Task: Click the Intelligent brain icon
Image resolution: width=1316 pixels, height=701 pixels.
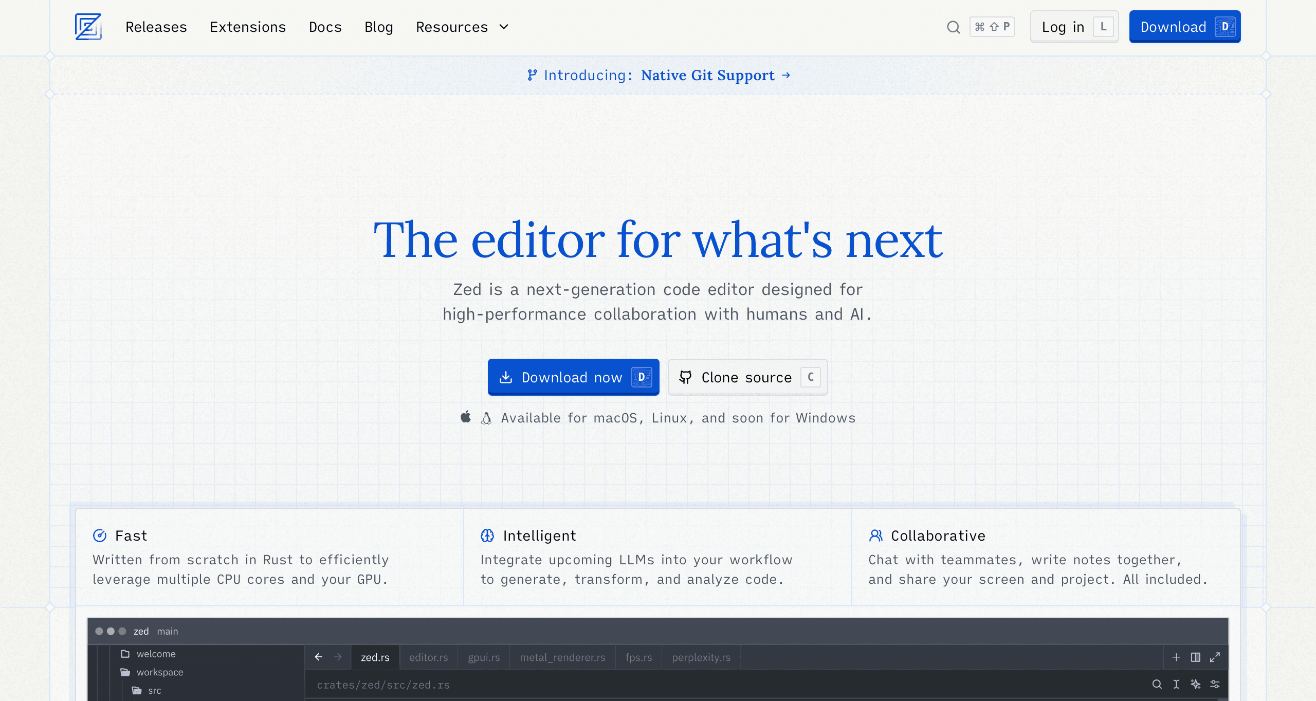Action: click(x=487, y=536)
